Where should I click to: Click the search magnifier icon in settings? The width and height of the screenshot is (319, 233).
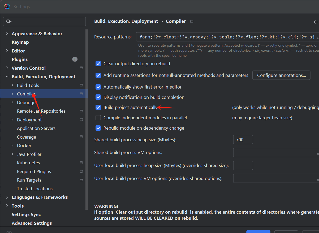[x=8, y=21]
